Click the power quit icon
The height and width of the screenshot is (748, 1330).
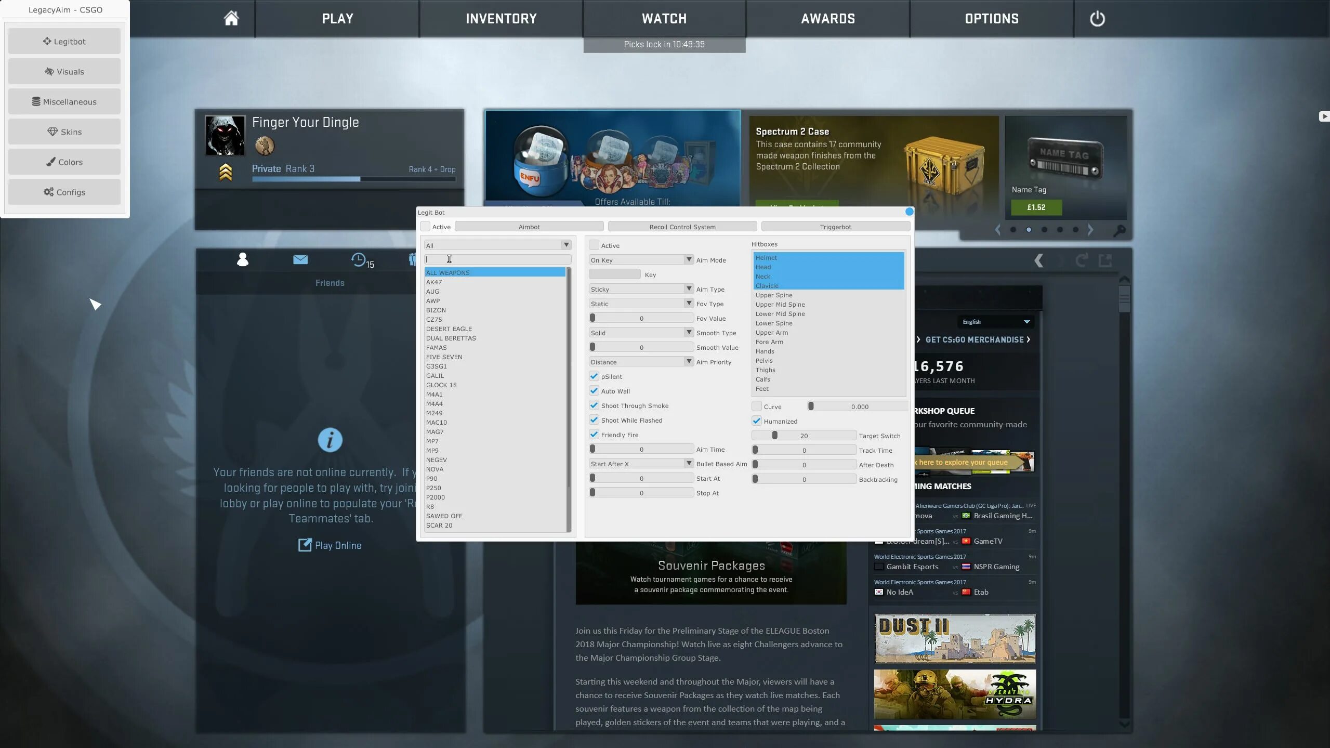1097,19
